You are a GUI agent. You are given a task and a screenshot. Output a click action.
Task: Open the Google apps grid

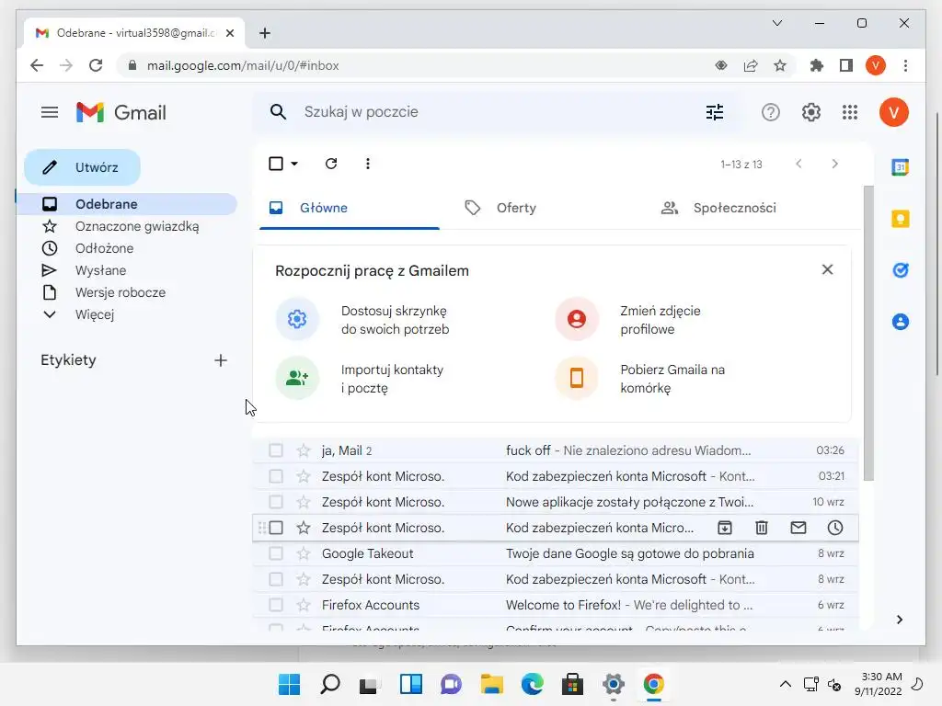(x=850, y=112)
